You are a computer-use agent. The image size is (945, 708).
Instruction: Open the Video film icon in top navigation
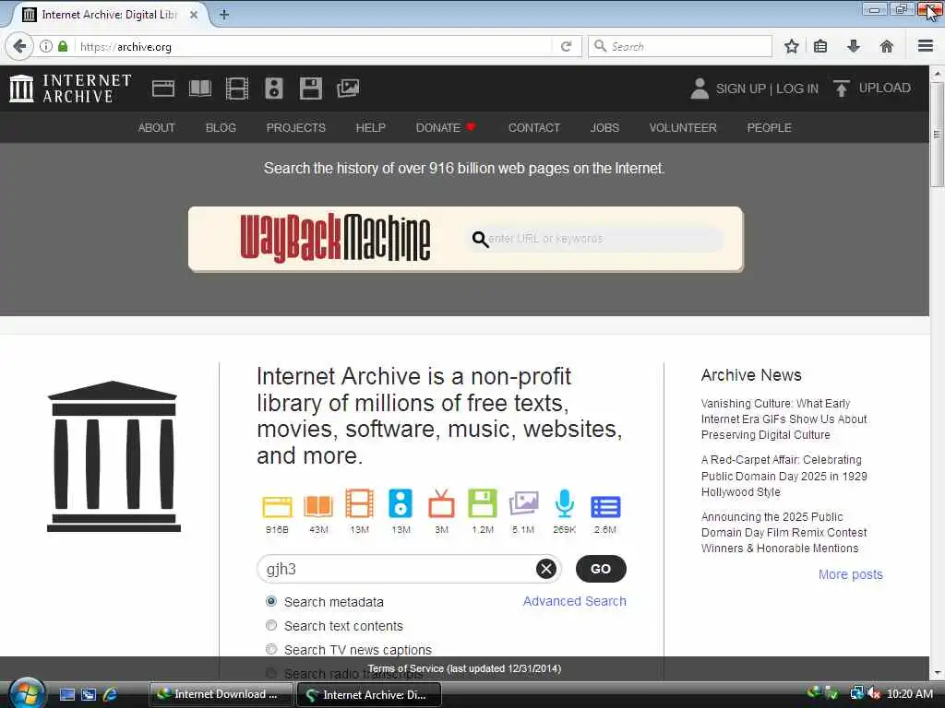tap(237, 88)
